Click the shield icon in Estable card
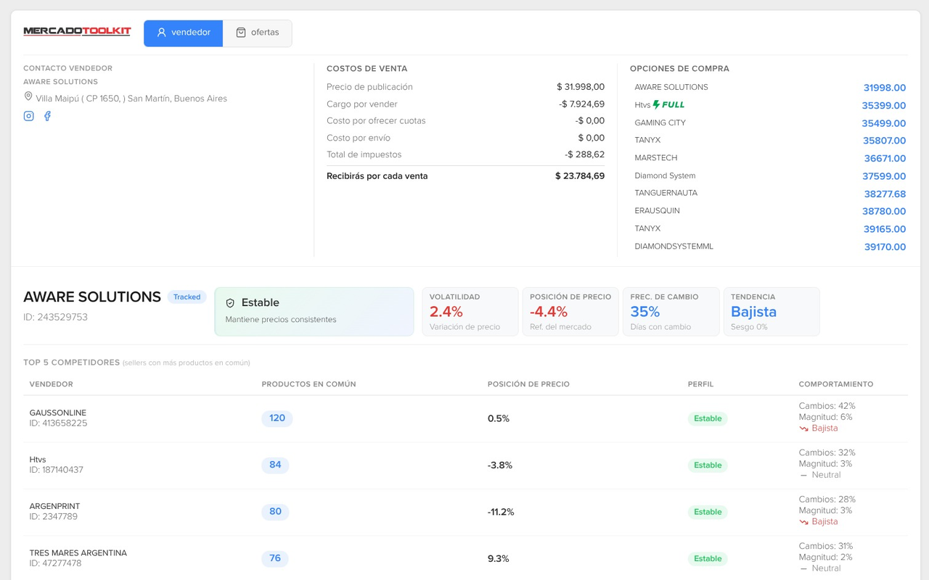This screenshot has height=580, width=929. 230,303
